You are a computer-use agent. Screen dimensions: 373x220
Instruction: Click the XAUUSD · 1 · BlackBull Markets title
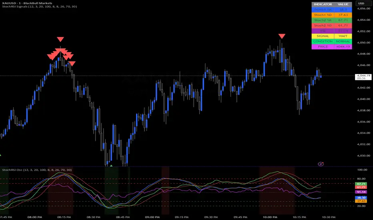[x=27, y=3]
